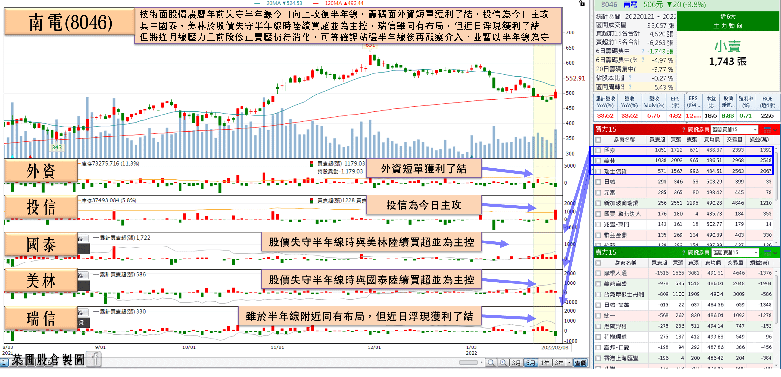Sort buyers table by 買賣超 column
This screenshot has height=377, width=781.
pos(657,140)
